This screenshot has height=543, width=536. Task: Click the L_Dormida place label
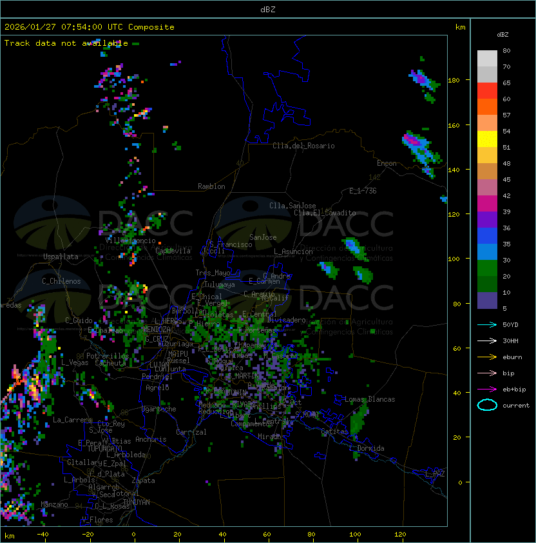[367, 448]
